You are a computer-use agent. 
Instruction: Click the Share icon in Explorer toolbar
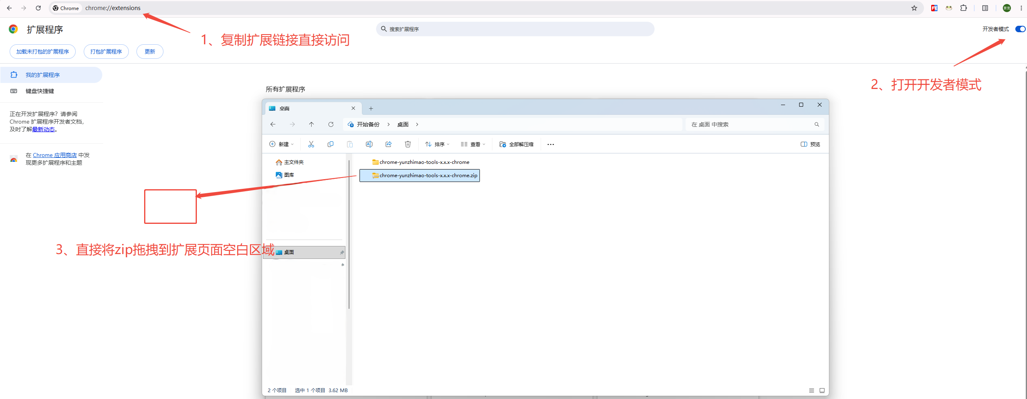click(x=388, y=144)
